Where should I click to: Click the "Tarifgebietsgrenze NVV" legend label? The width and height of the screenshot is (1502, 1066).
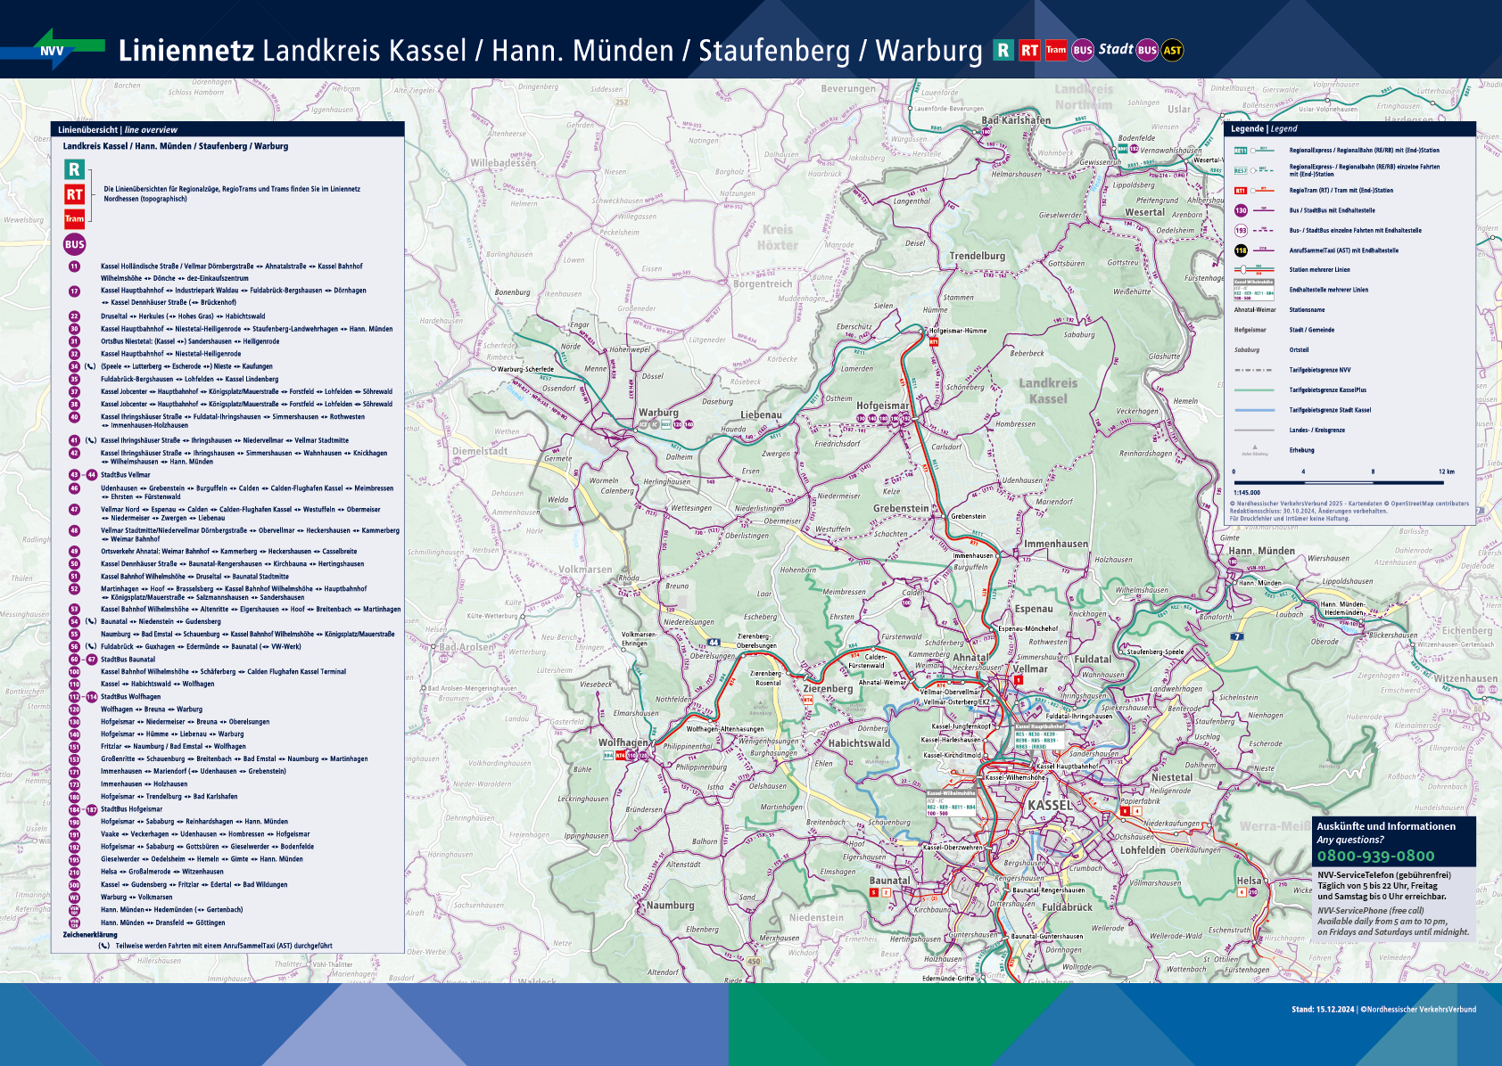point(1320,370)
